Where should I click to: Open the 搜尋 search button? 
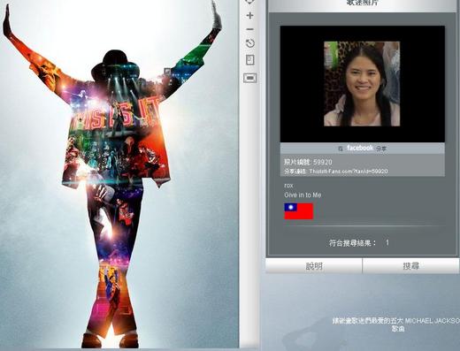[x=410, y=266]
